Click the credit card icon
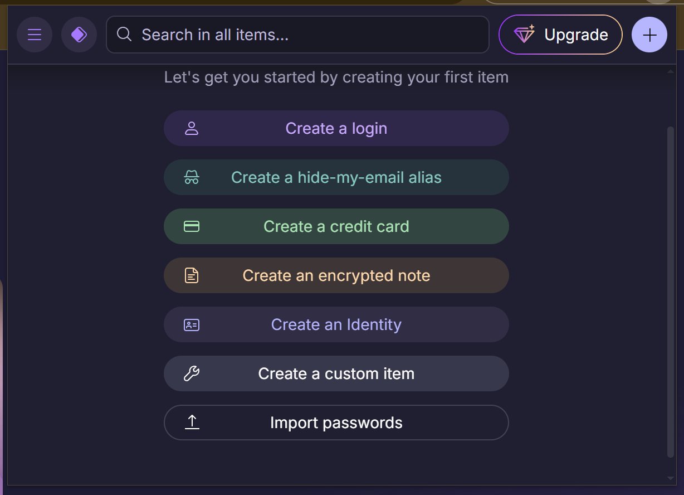 (x=192, y=227)
